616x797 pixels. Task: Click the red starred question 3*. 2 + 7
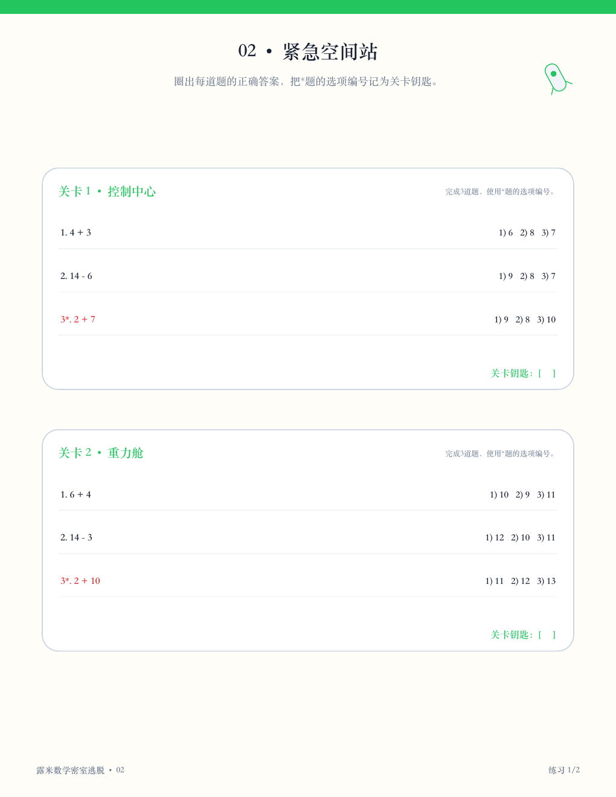(x=78, y=319)
